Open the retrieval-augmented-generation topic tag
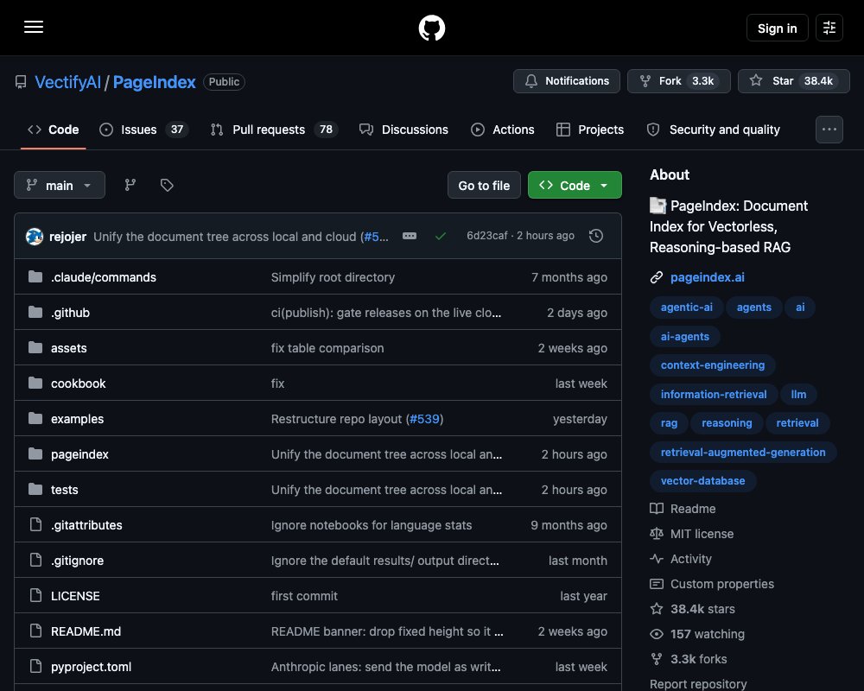 [x=743, y=452]
